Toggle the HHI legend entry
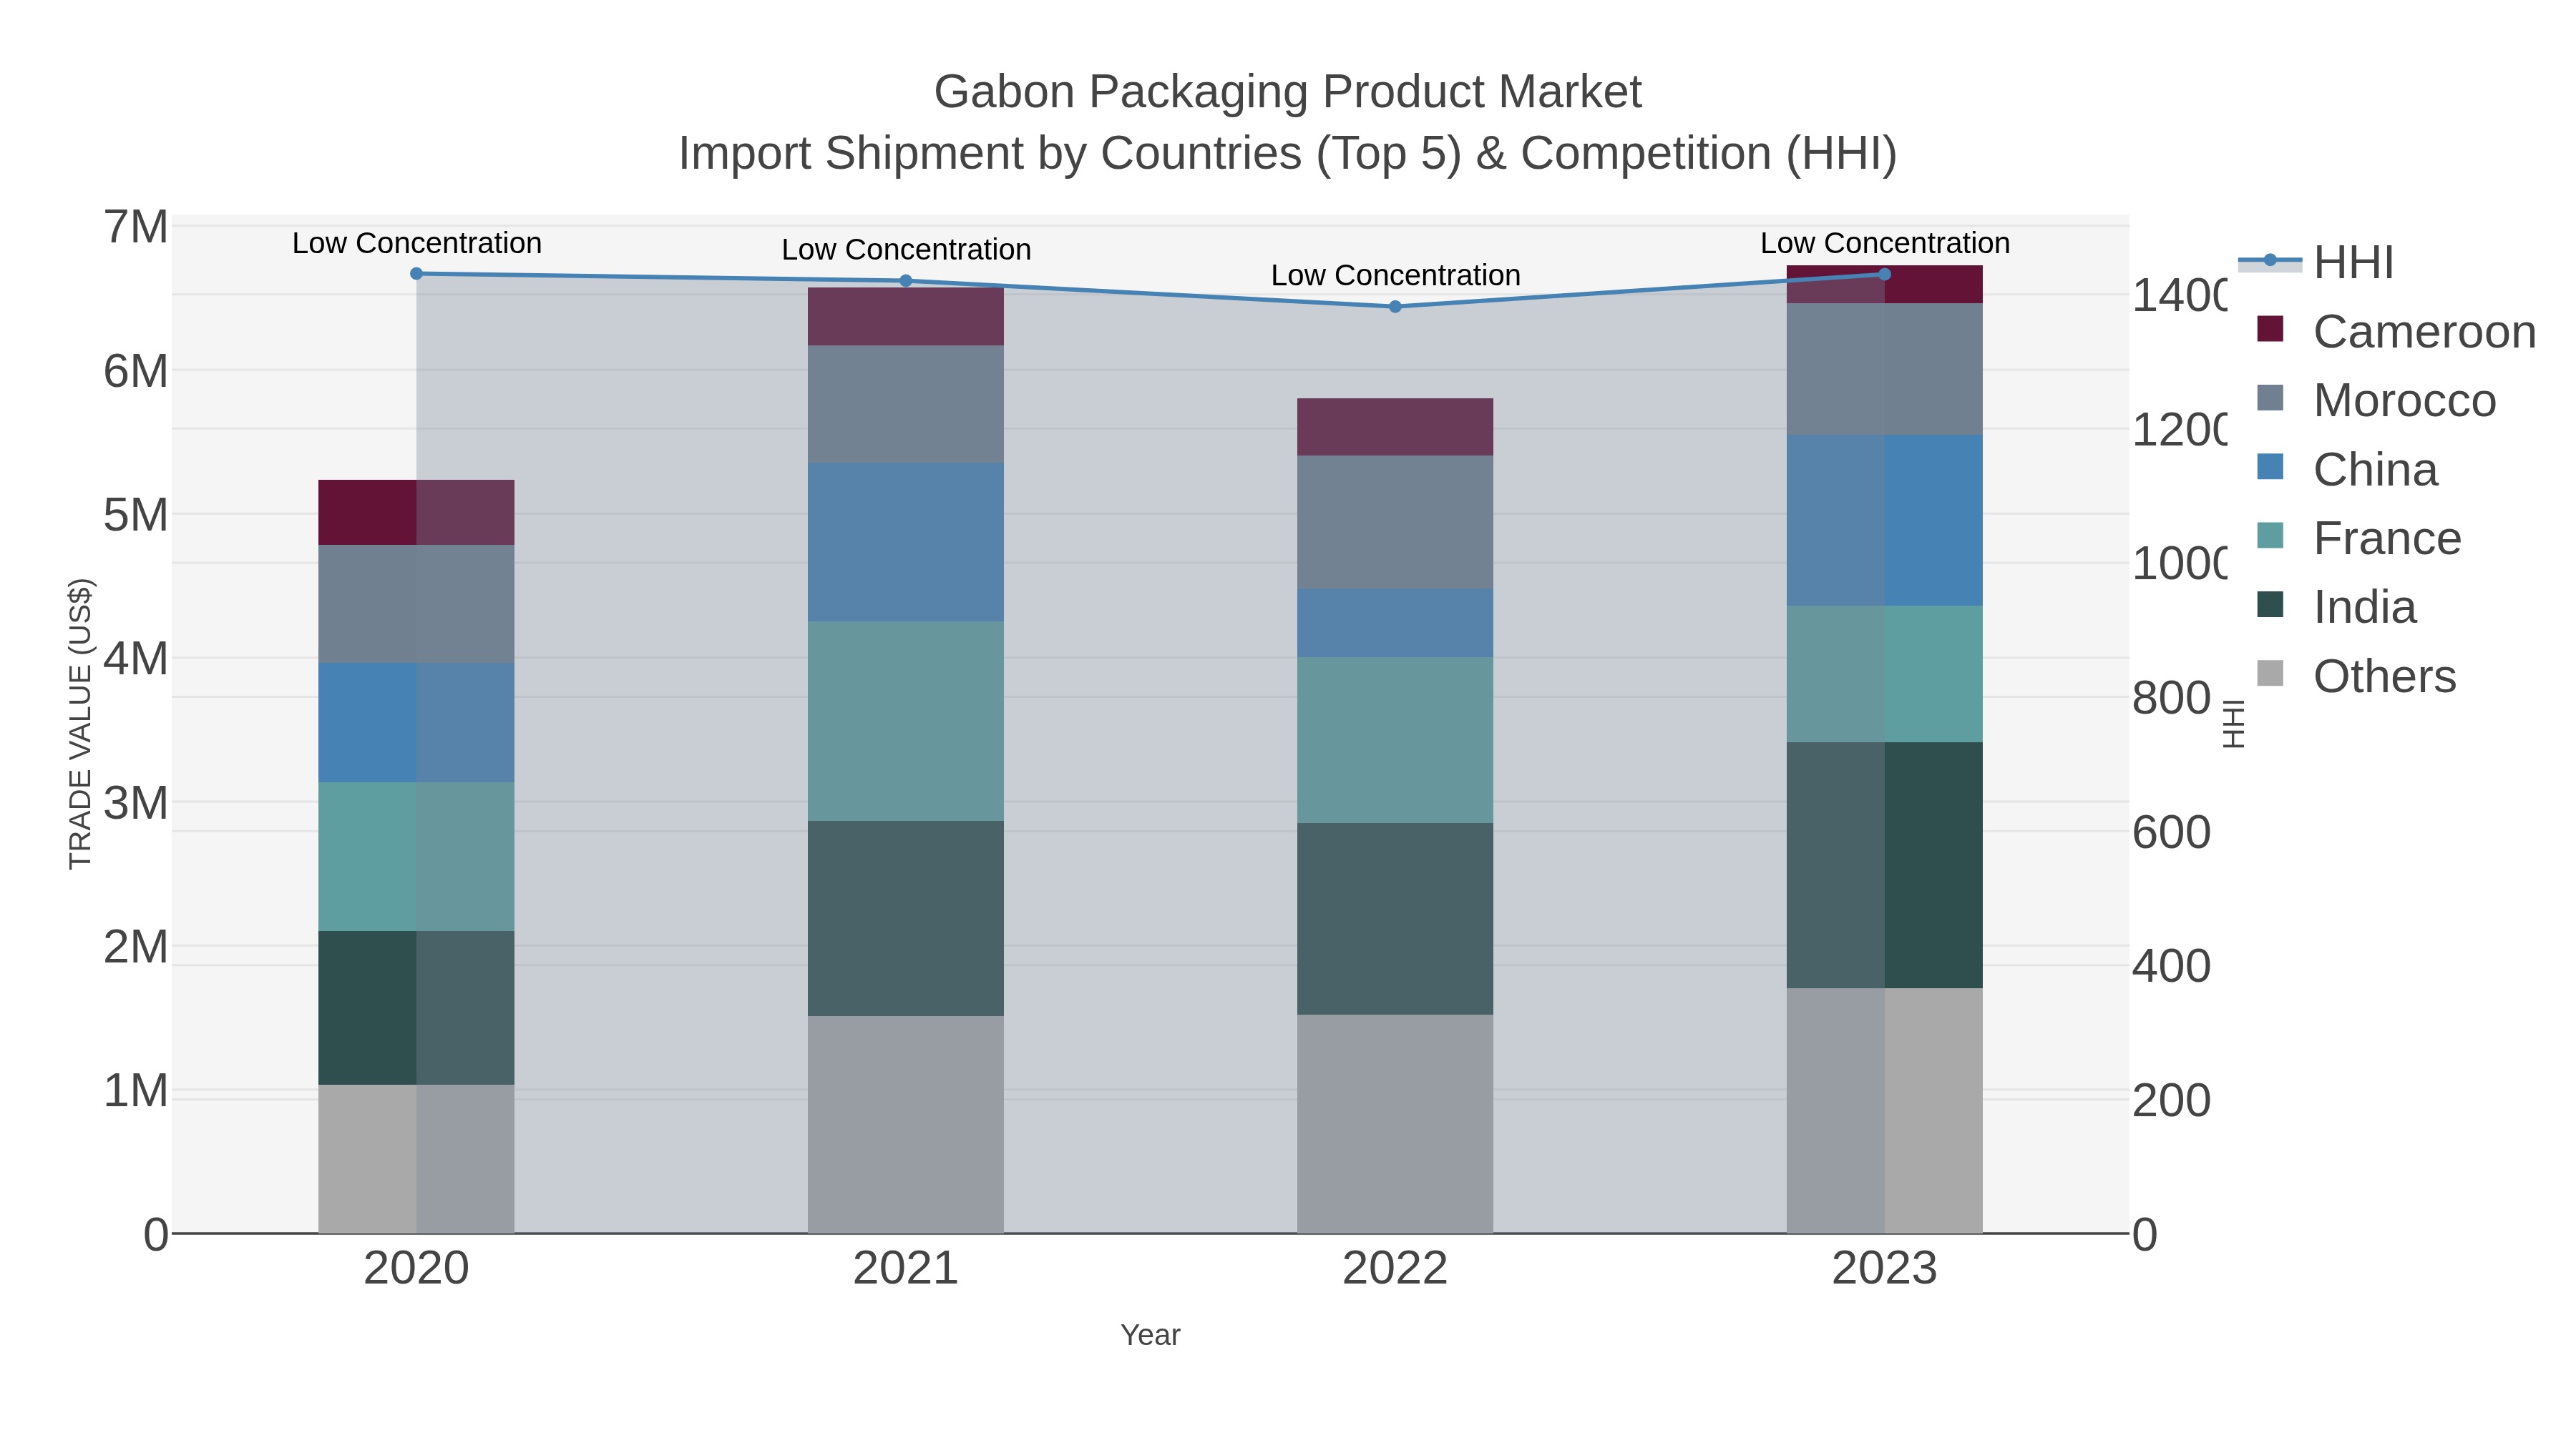2576x1448 pixels. click(x=2316, y=263)
